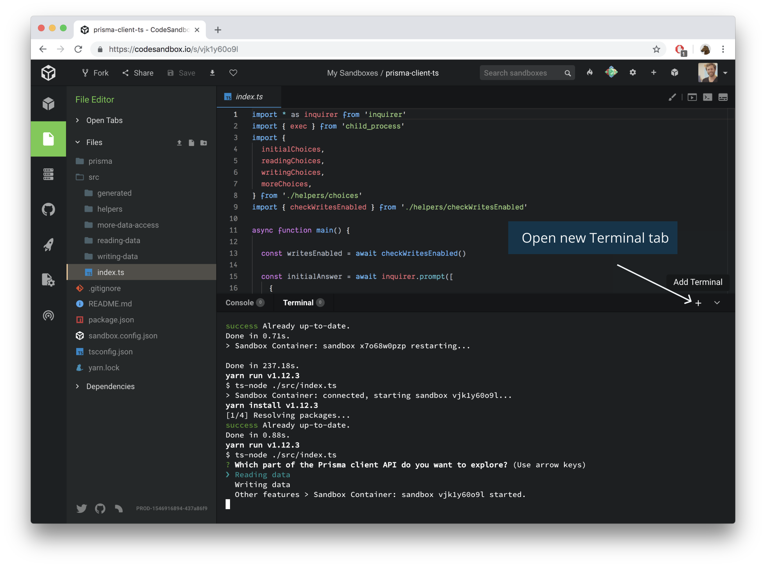The width and height of the screenshot is (766, 566).
Task: Open Configuration Files sidebar icon
Action: [48, 280]
